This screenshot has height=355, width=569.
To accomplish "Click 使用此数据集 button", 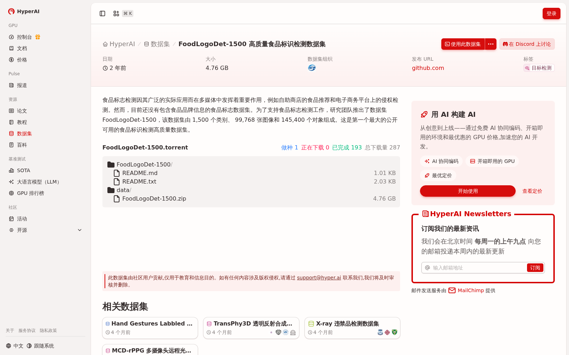I will (463, 44).
